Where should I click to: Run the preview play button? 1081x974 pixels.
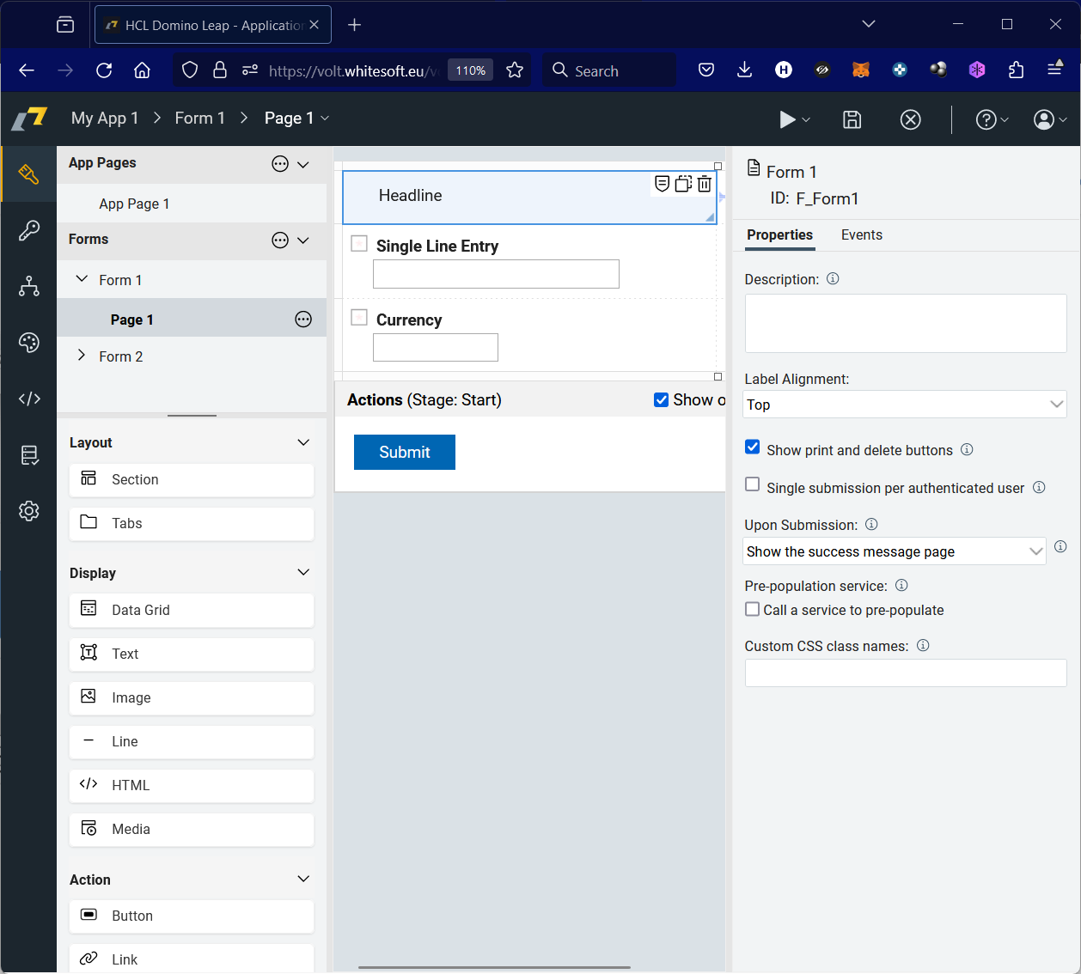click(x=787, y=119)
